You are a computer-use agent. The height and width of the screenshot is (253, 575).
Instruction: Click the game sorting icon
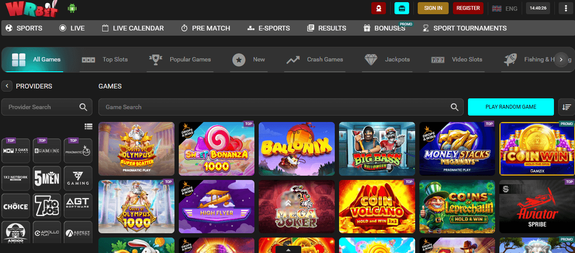[x=566, y=107]
